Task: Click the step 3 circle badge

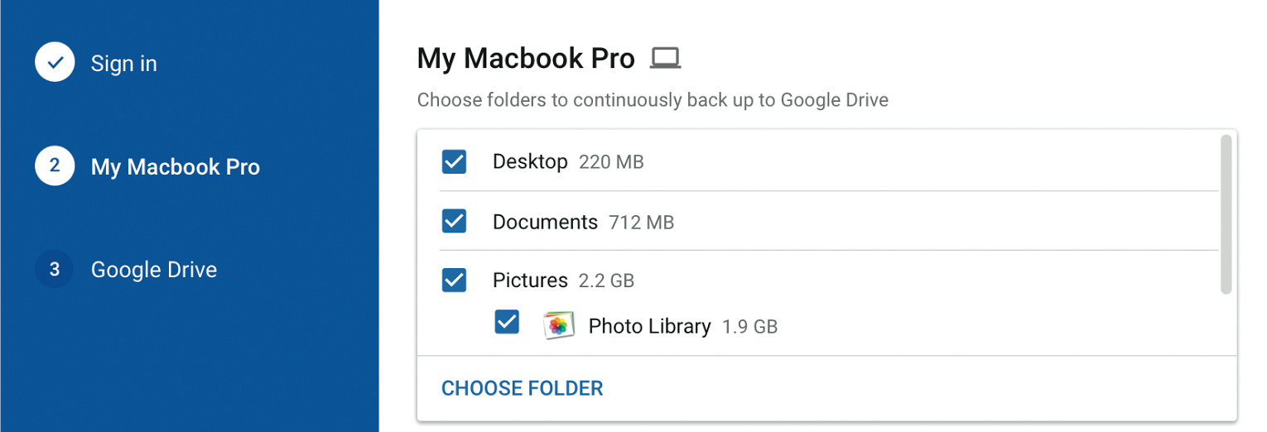Action: [55, 269]
